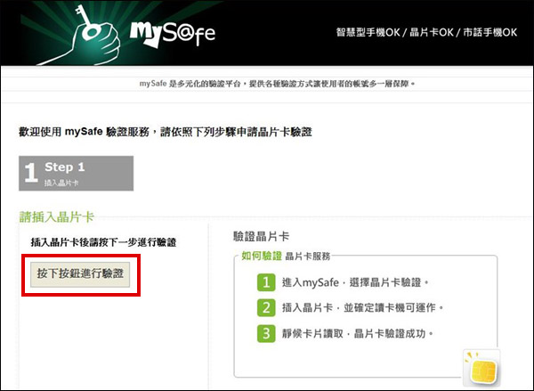
Task: Click text 進入mySafe，選擇晶片卡驗證
Action: (355, 282)
